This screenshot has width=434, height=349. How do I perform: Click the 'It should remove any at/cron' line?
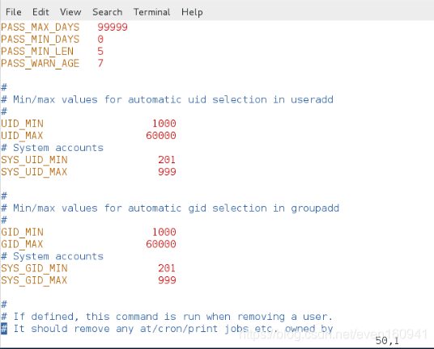coord(167,329)
